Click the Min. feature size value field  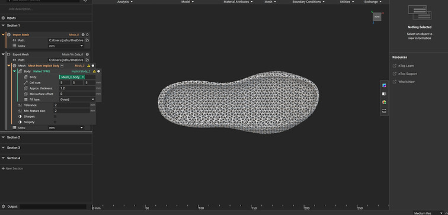pyautogui.click(x=72, y=111)
